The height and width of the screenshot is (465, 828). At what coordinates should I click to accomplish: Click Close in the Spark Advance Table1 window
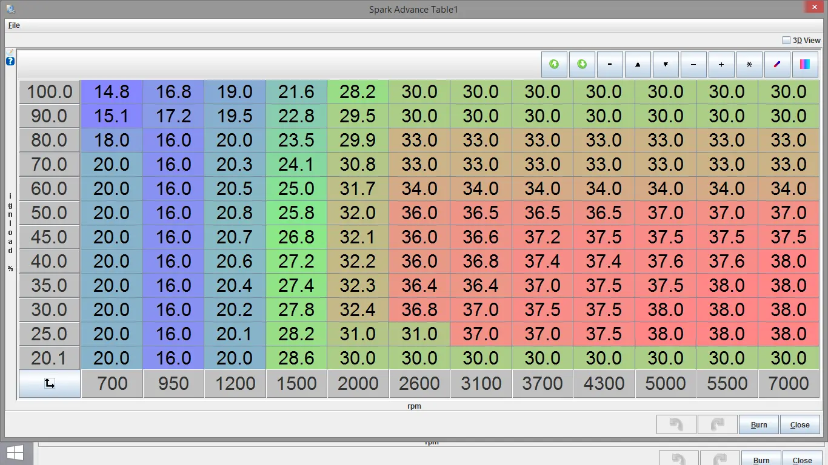coord(800,424)
